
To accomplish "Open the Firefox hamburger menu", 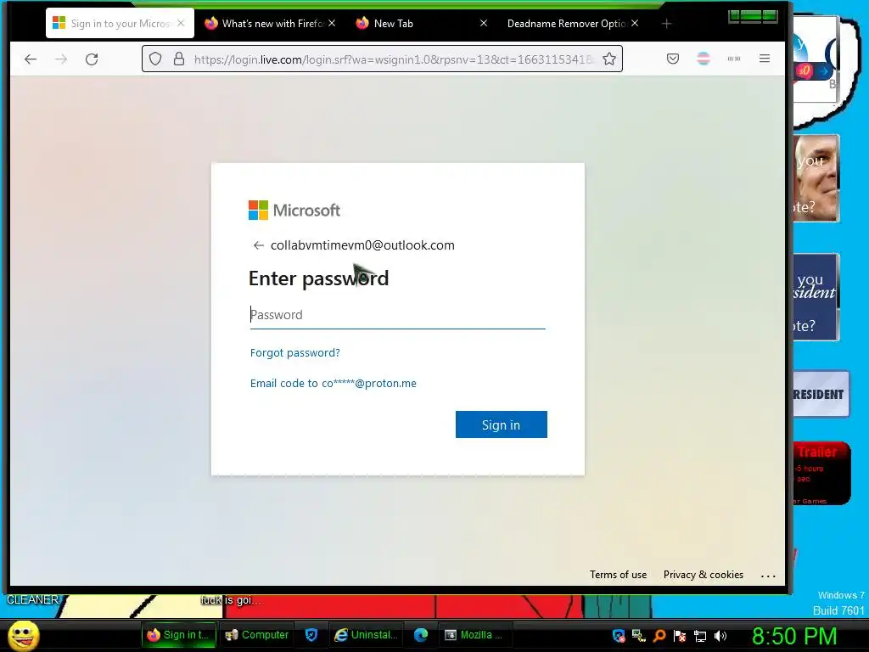I will 765,59.
